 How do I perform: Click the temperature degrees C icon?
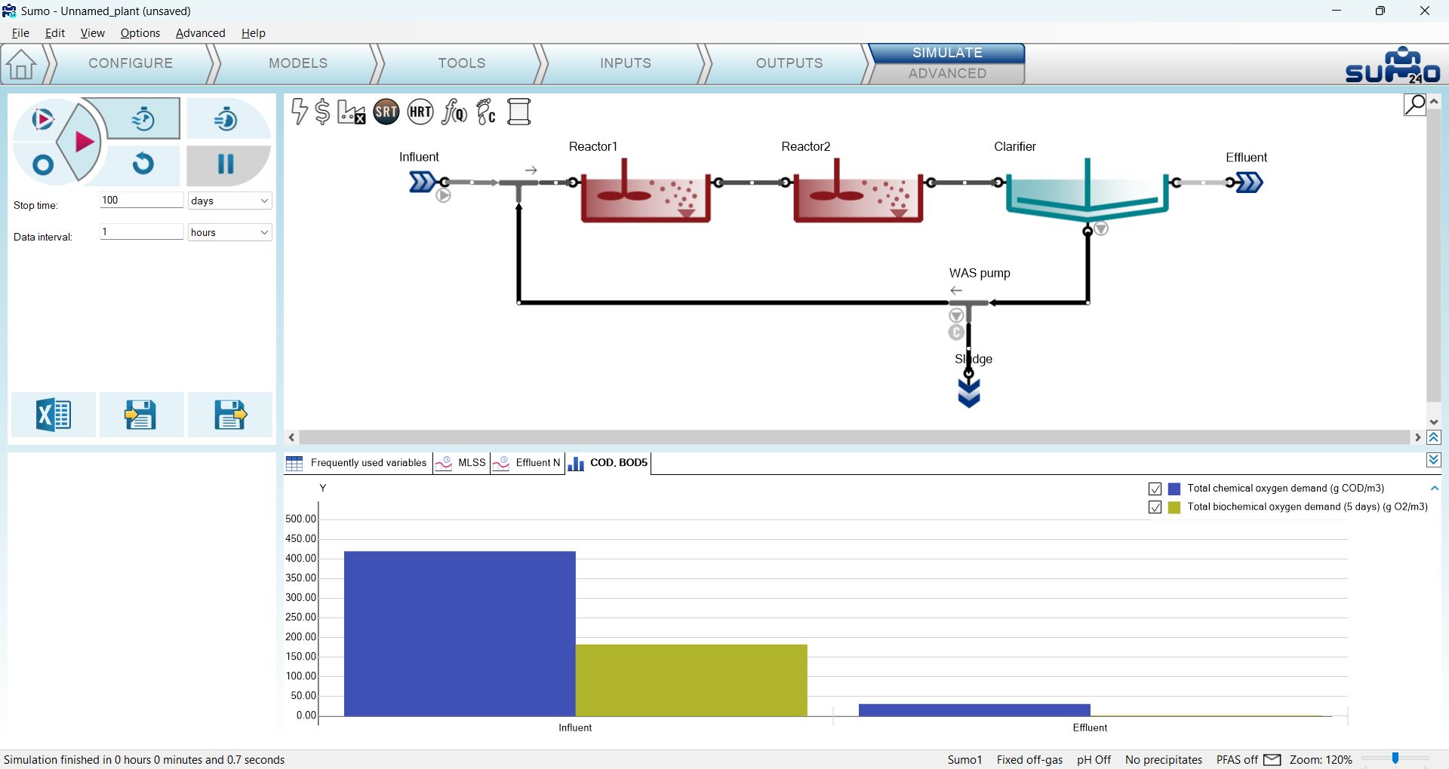tap(486, 112)
